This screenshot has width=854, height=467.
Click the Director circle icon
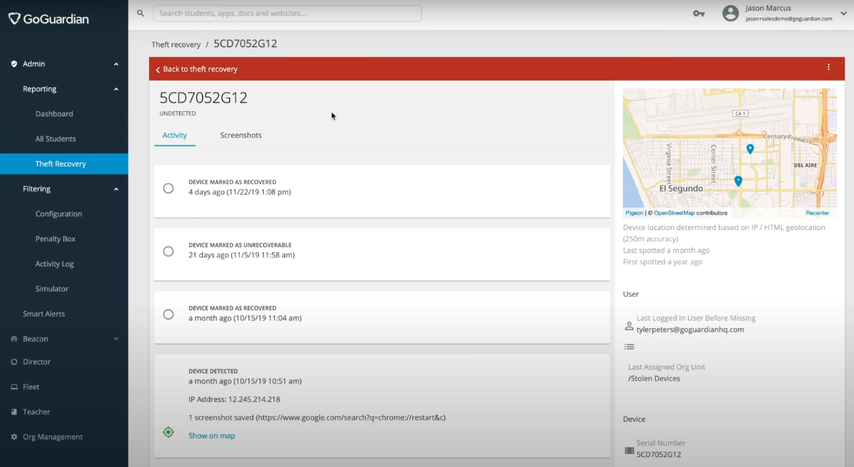[x=14, y=362]
